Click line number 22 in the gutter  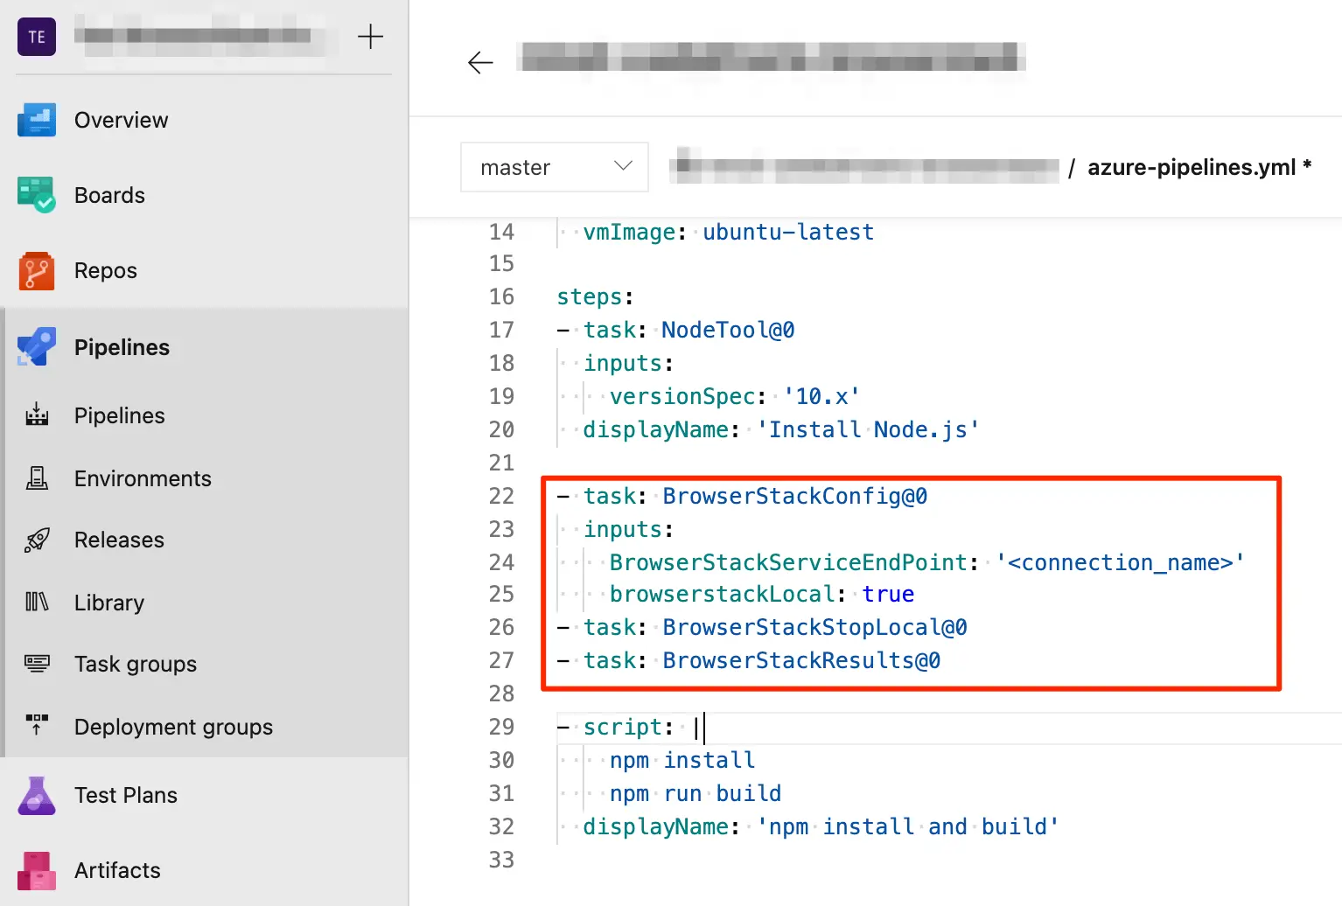[501, 496]
